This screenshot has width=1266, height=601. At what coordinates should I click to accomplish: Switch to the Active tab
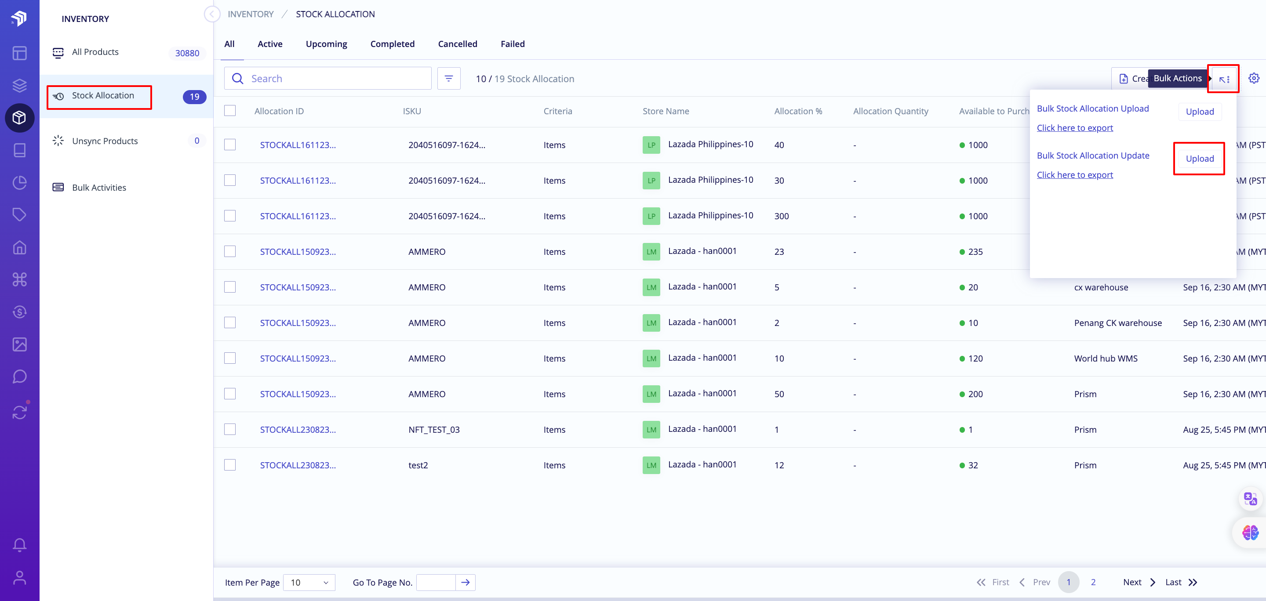tap(270, 43)
